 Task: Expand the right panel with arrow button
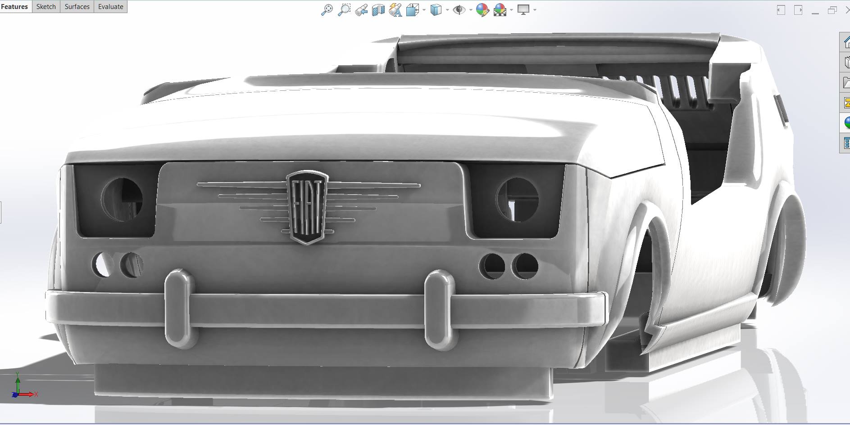[798, 10]
